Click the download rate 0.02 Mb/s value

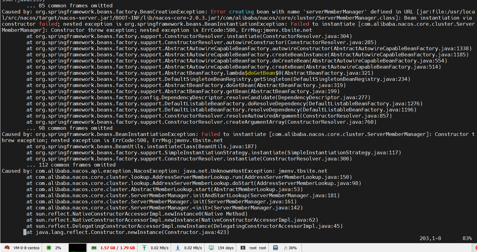[x=193, y=248]
